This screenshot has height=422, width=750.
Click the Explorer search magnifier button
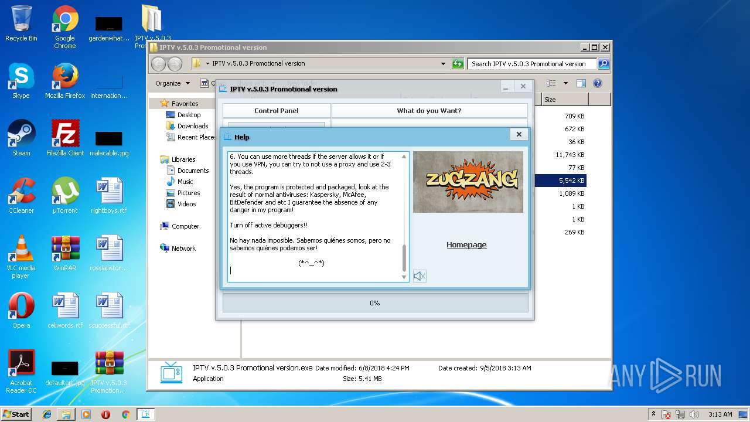tap(604, 64)
